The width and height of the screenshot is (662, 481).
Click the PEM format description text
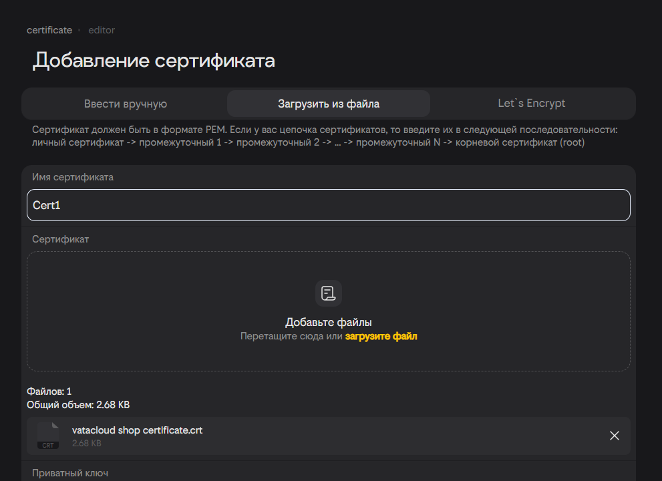point(325,136)
